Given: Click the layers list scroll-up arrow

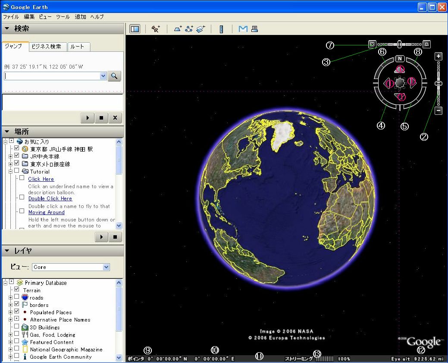Looking at the screenshot, I should point(119,283).
